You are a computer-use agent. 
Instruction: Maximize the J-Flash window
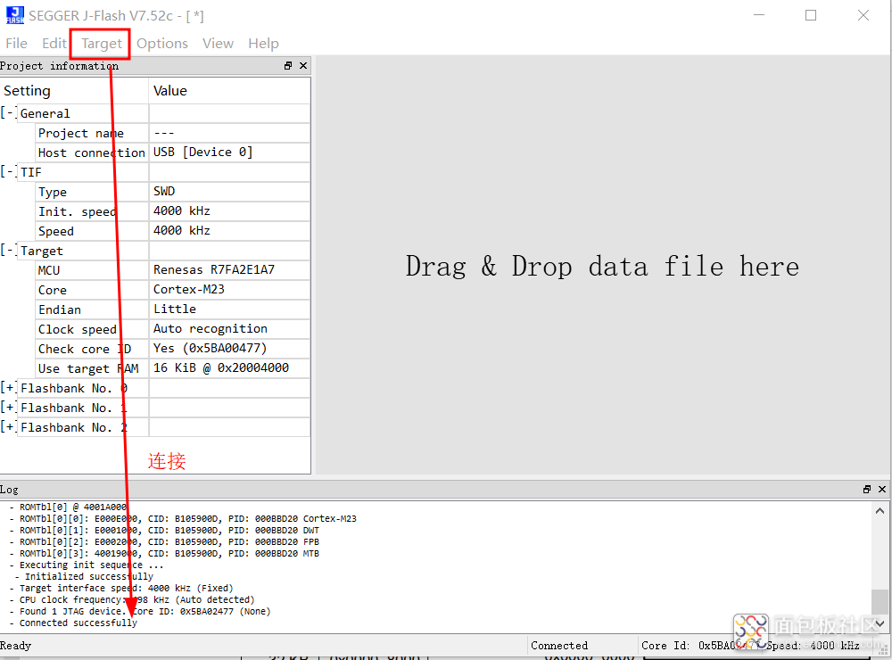[x=811, y=15]
